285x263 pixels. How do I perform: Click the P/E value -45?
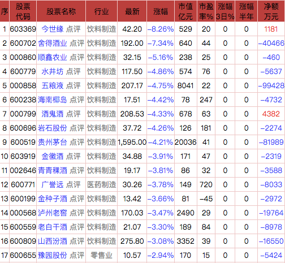pyautogui.click(x=206, y=199)
